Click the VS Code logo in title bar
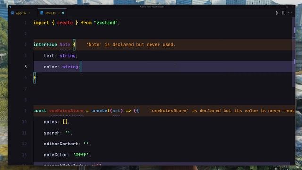 point(10,7)
